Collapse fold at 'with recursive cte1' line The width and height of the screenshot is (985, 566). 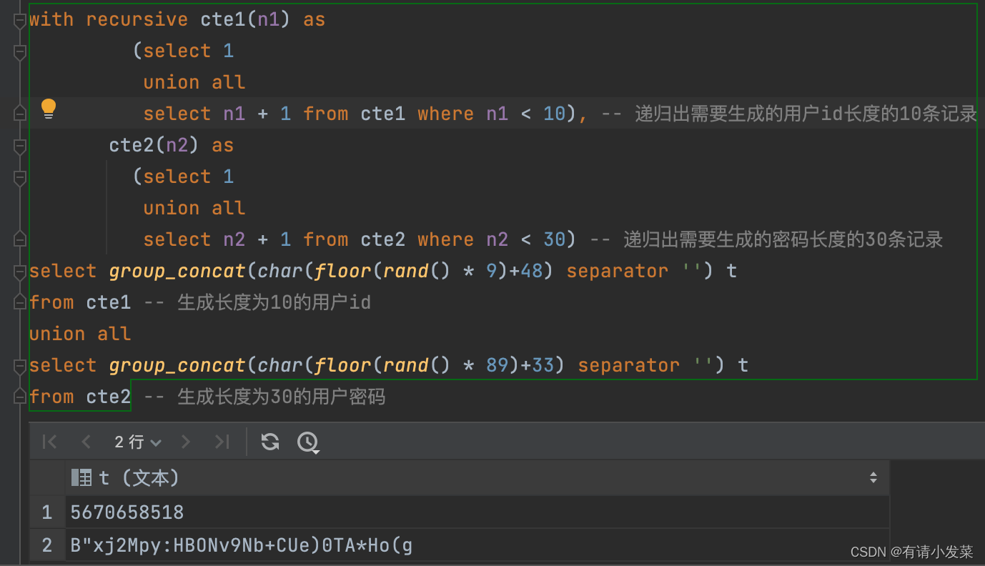20,20
